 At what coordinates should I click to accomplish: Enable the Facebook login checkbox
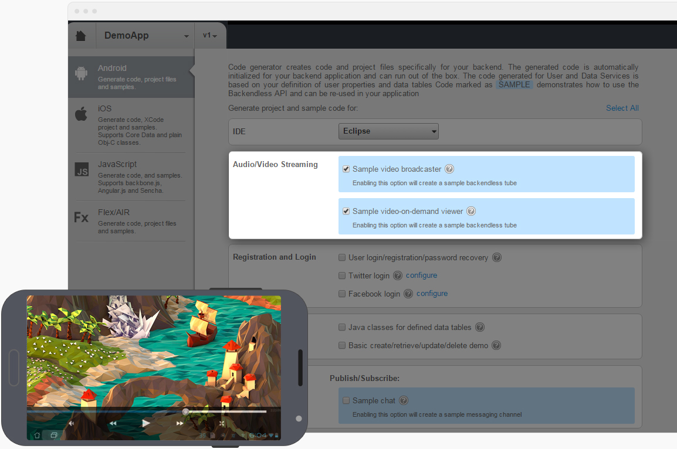(342, 294)
